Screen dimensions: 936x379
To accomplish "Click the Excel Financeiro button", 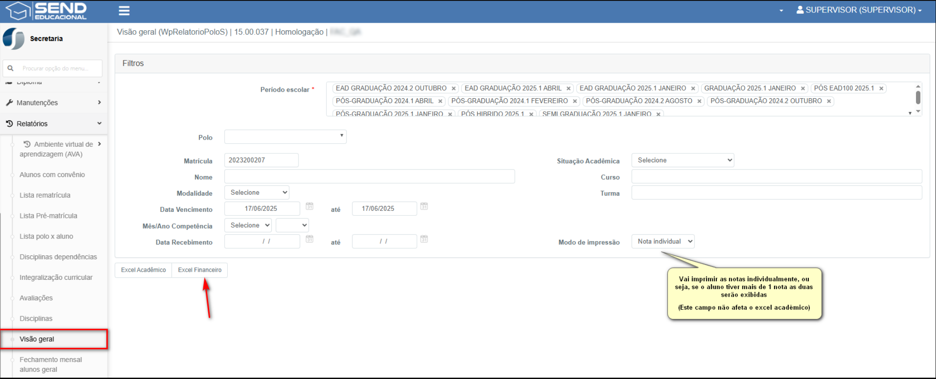I will tap(200, 270).
